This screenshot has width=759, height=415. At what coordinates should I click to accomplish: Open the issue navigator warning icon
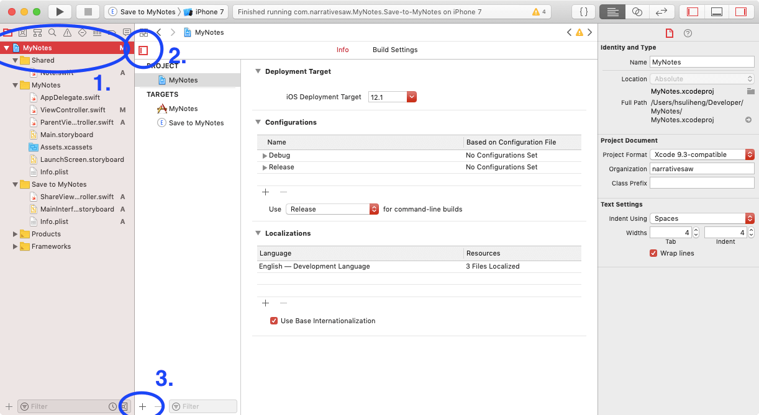point(67,32)
